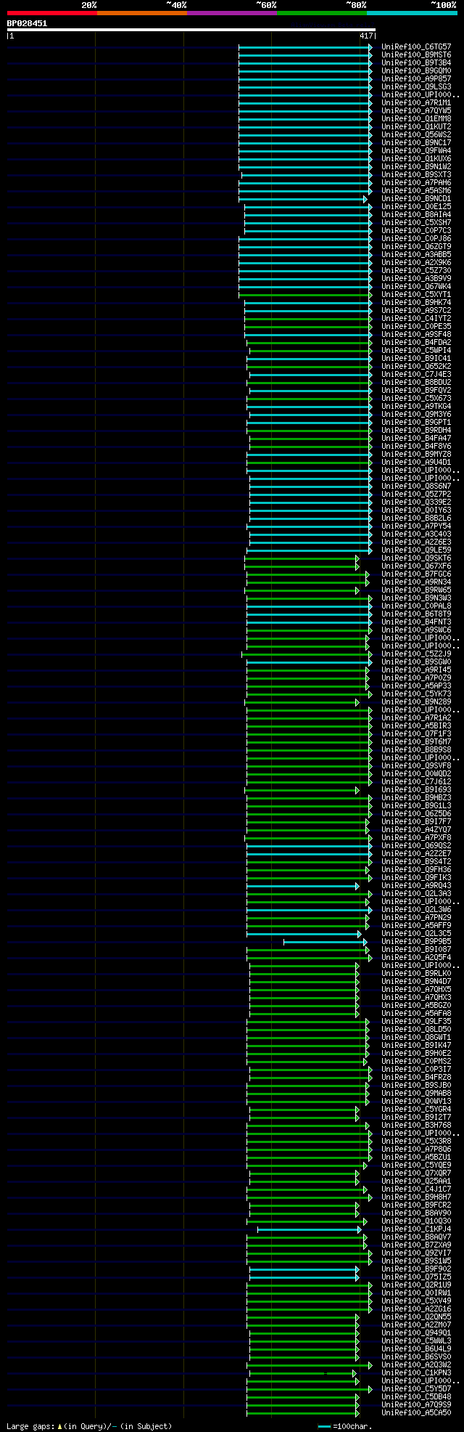Screen dimensions: 464x1432
Task: Select hit UniRef100_B9SXT3
Action: [x=416, y=174]
